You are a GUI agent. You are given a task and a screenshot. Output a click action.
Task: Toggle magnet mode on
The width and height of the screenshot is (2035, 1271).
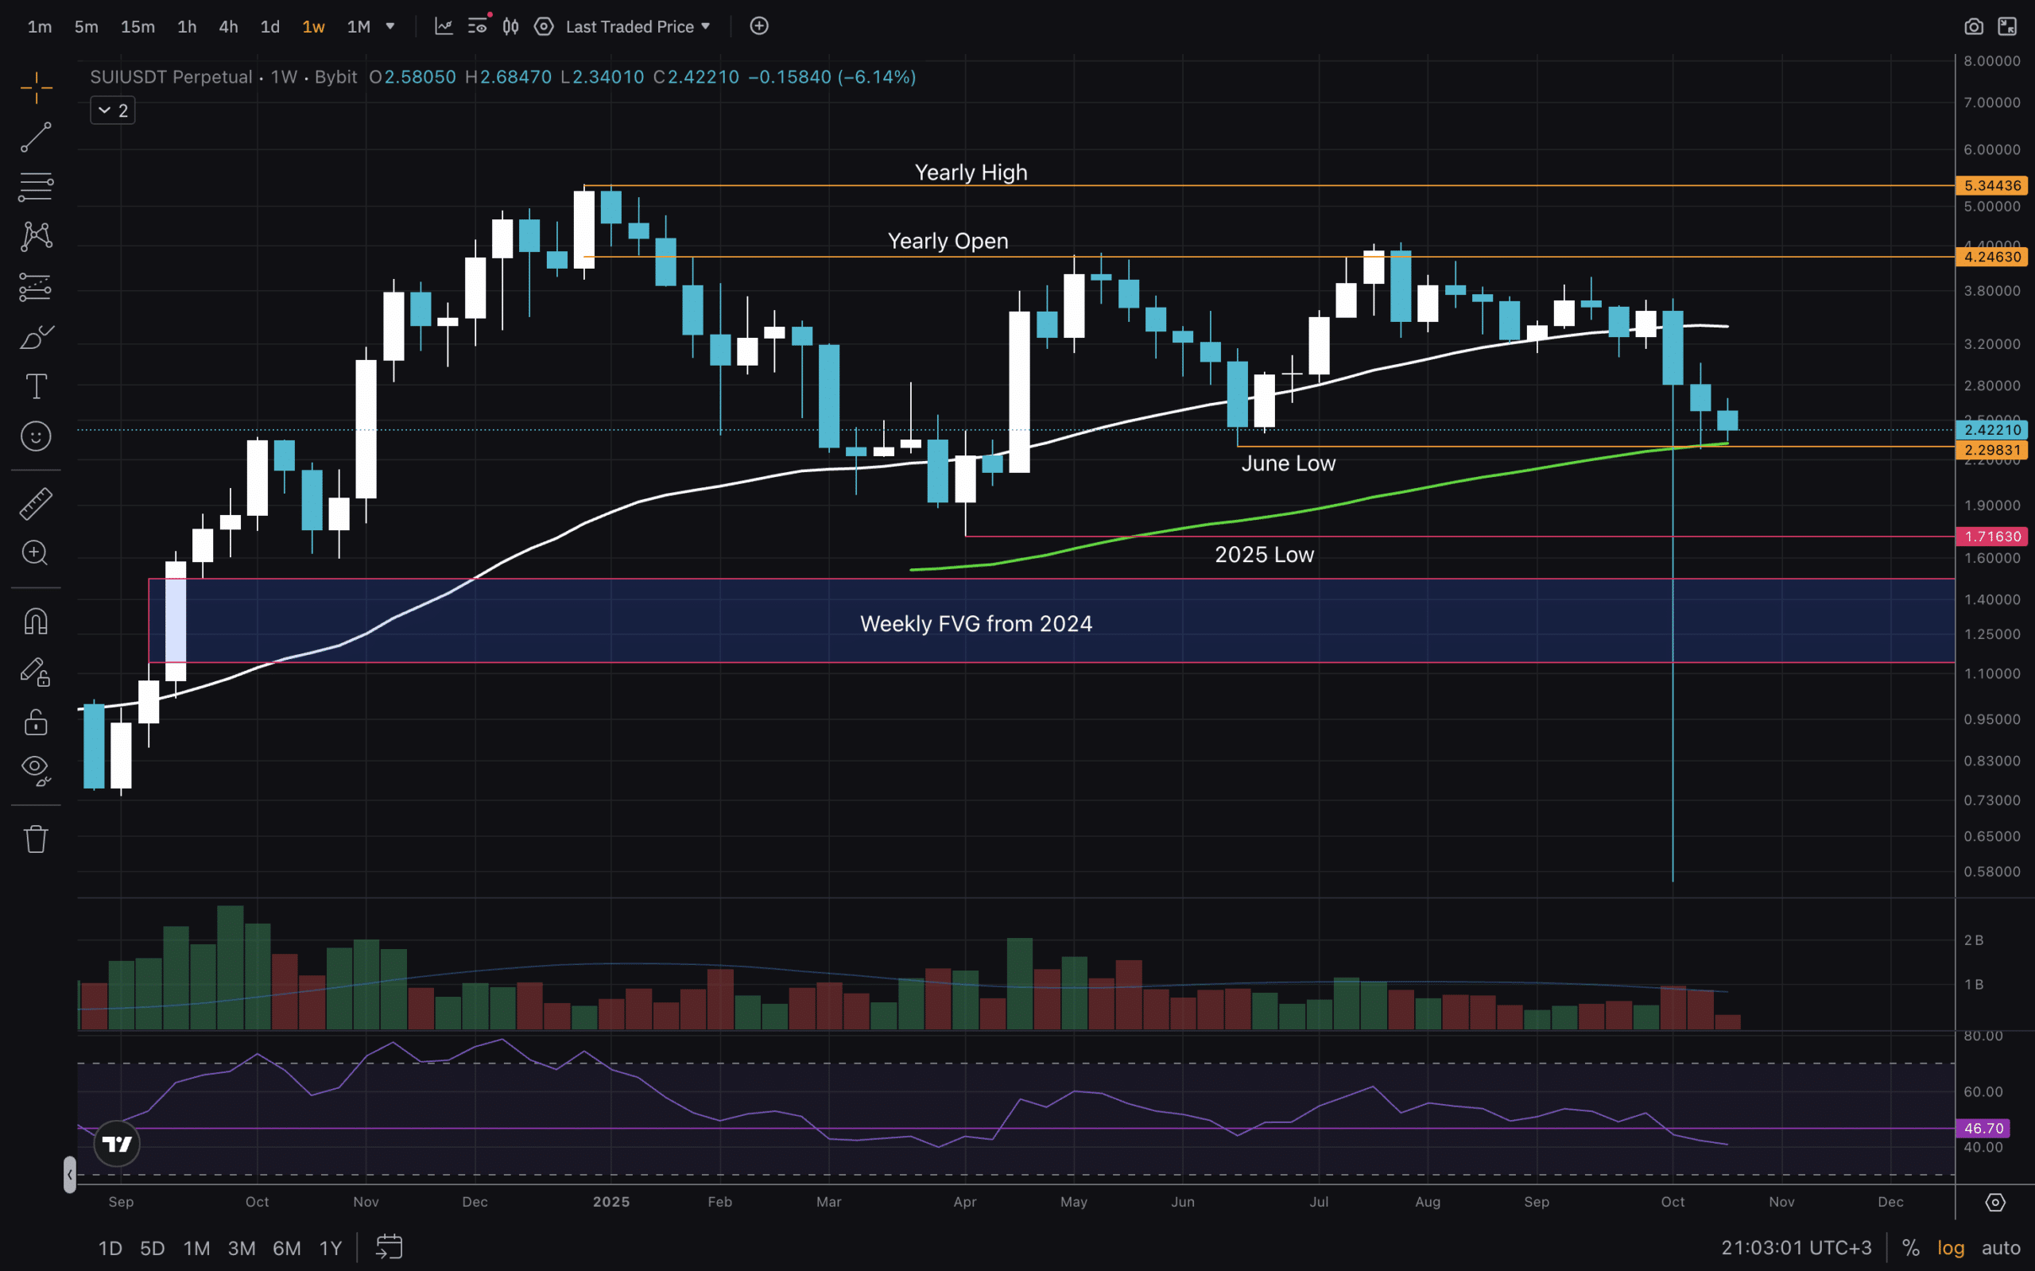[35, 622]
